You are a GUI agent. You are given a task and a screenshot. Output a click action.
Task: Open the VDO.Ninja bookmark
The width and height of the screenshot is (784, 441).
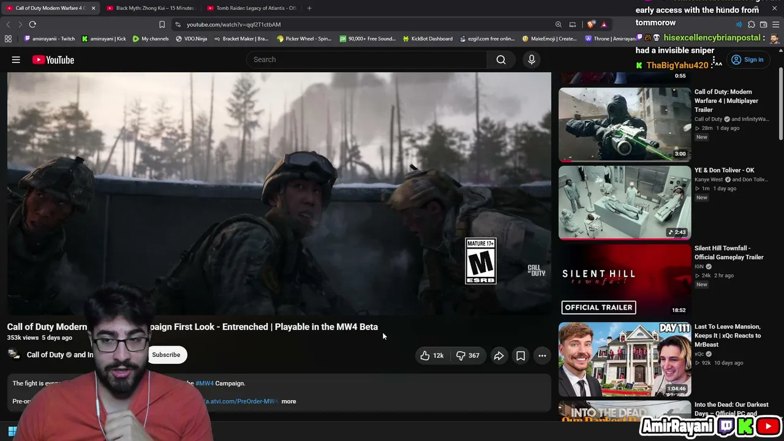pos(191,39)
